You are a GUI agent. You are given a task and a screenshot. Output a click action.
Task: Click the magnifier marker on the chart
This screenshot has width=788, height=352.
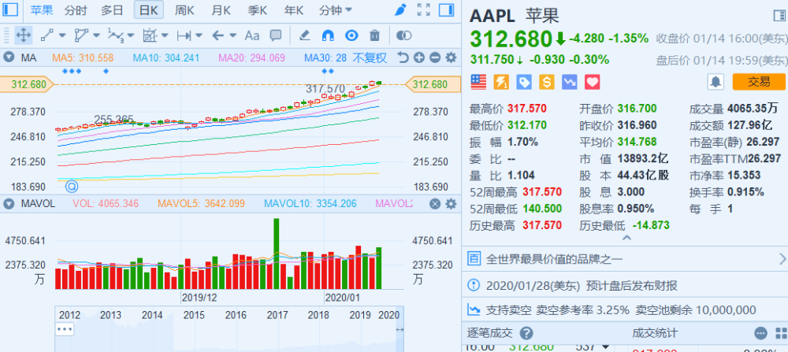[x=72, y=187]
